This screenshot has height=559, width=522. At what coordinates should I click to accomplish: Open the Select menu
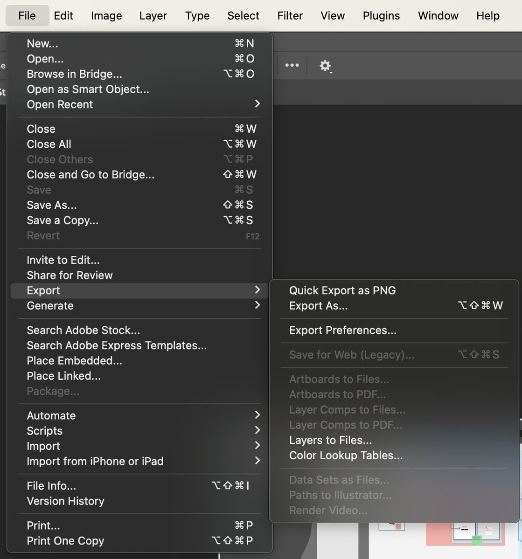click(243, 15)
